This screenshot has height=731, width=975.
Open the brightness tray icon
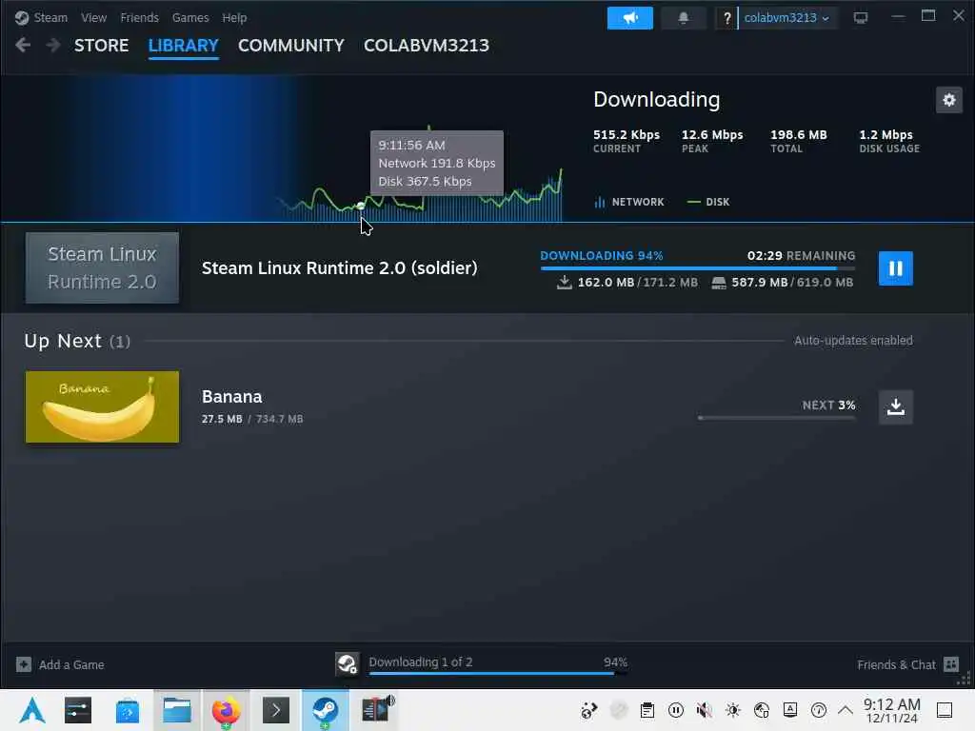(x=733, y=710)
